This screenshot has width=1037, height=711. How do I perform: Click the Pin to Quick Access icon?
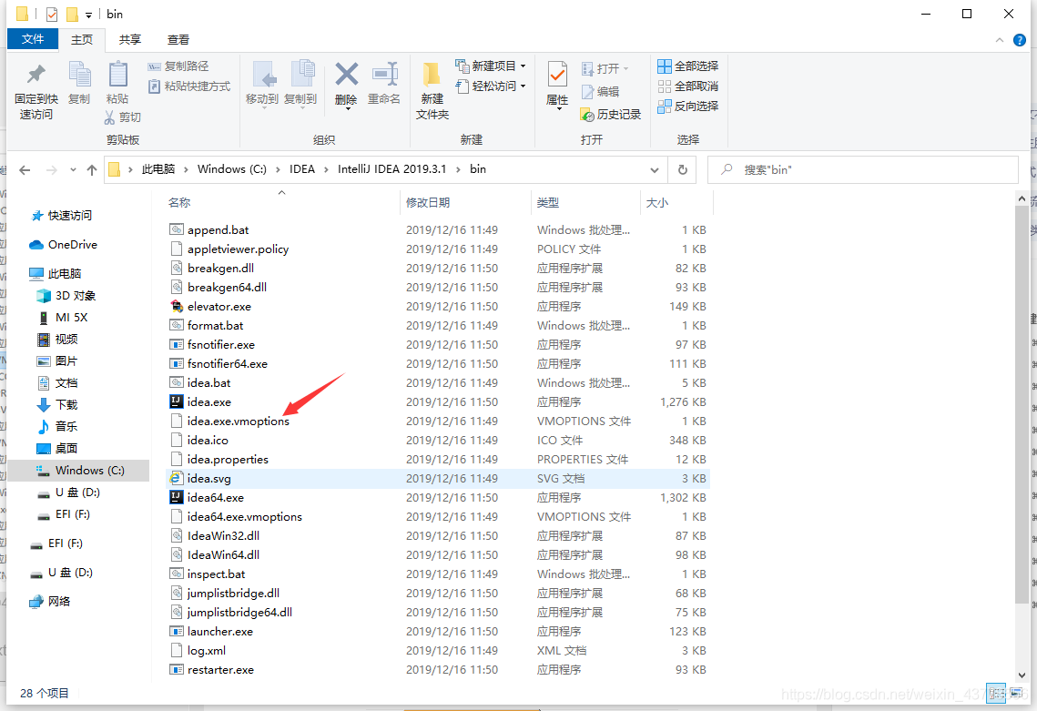(36, 75)
